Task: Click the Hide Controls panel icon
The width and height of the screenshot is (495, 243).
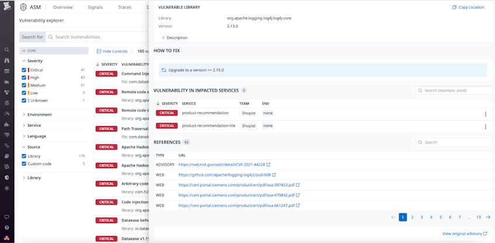Action: tap(99, 51)
